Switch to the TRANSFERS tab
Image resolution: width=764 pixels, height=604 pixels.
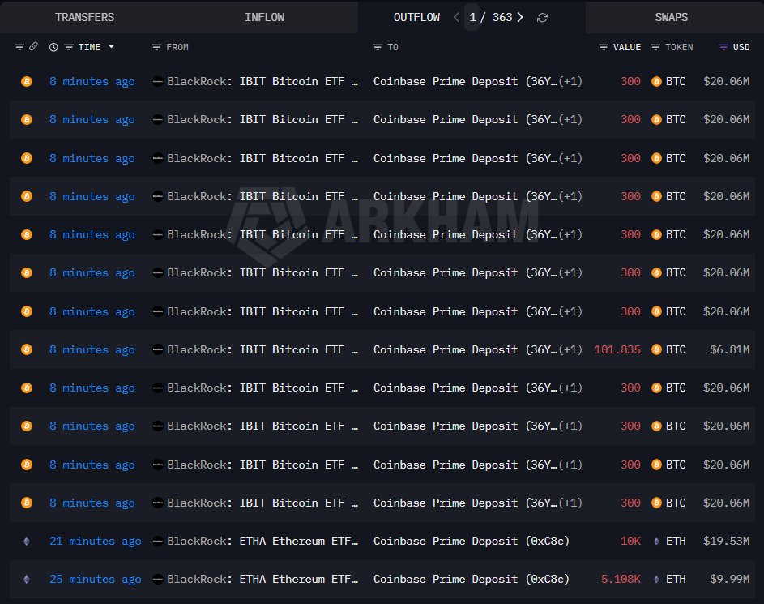pos(84,17)
